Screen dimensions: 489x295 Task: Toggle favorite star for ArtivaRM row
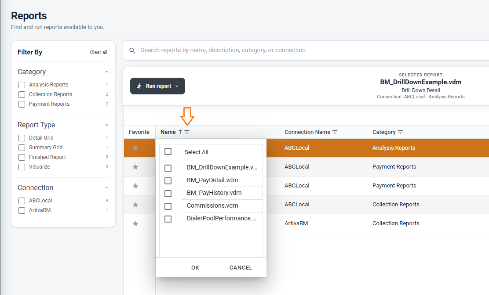click(135, 223)
